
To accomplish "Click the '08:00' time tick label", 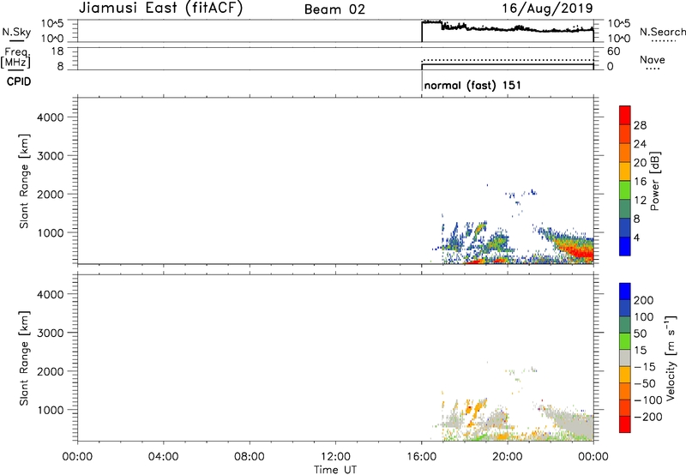I will [250, 457].
